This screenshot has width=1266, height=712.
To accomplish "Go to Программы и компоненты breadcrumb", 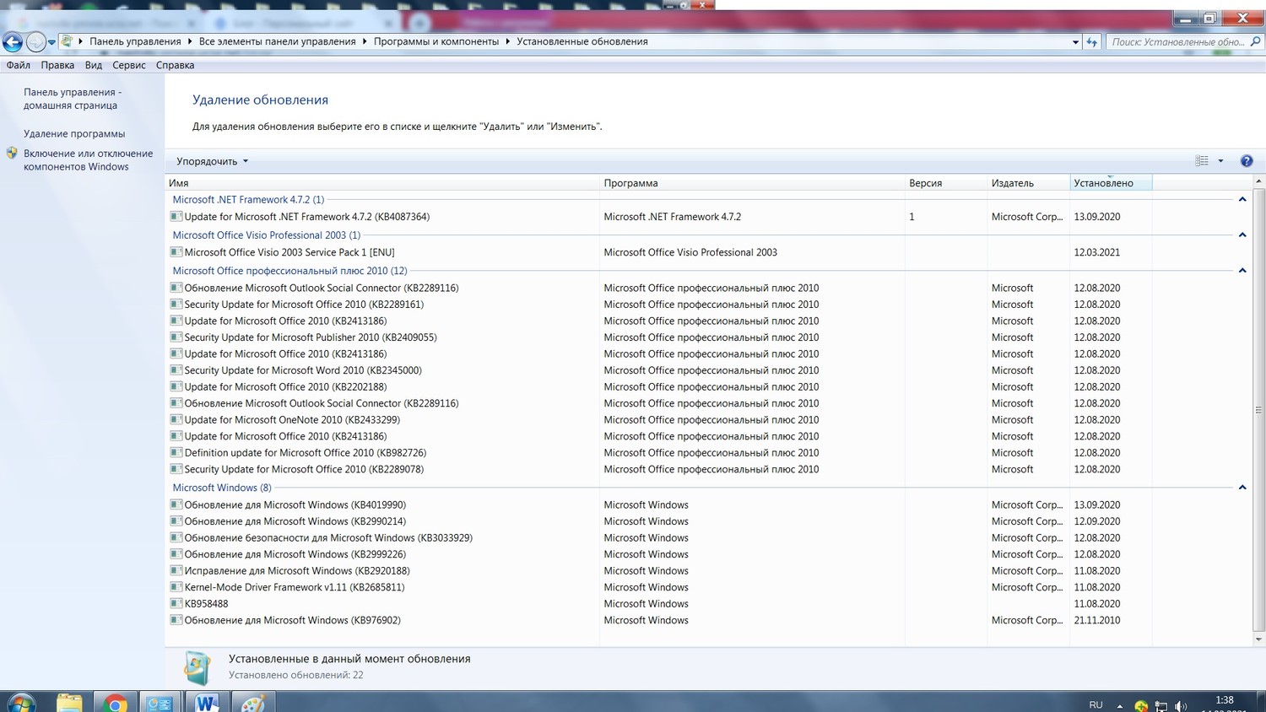I will tap(436, 41).
